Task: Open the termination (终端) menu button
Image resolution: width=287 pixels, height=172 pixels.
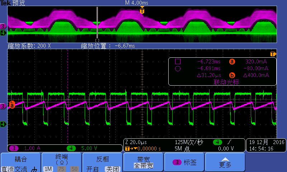Action: (x=62, y=162)
